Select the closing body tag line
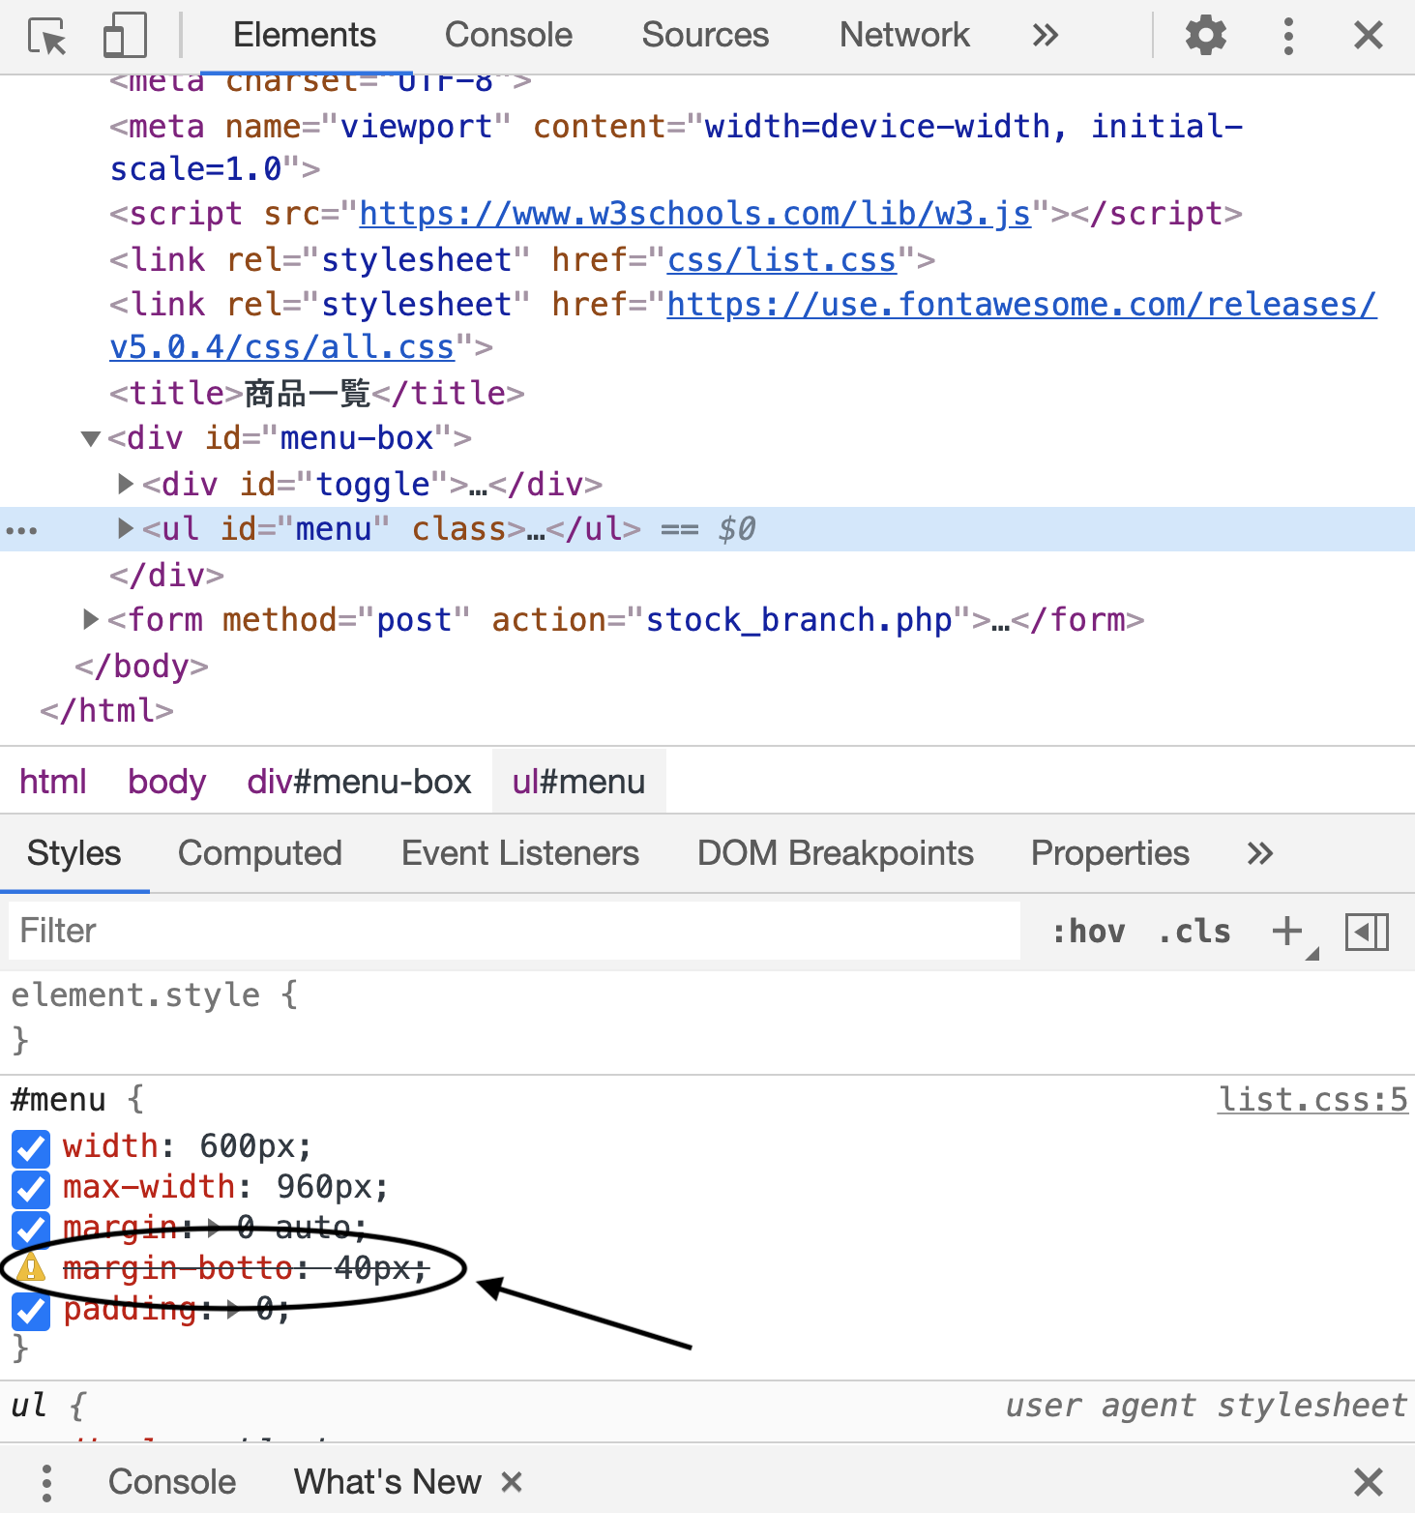The image size is (1415, 1513). (x=141, y=667)
